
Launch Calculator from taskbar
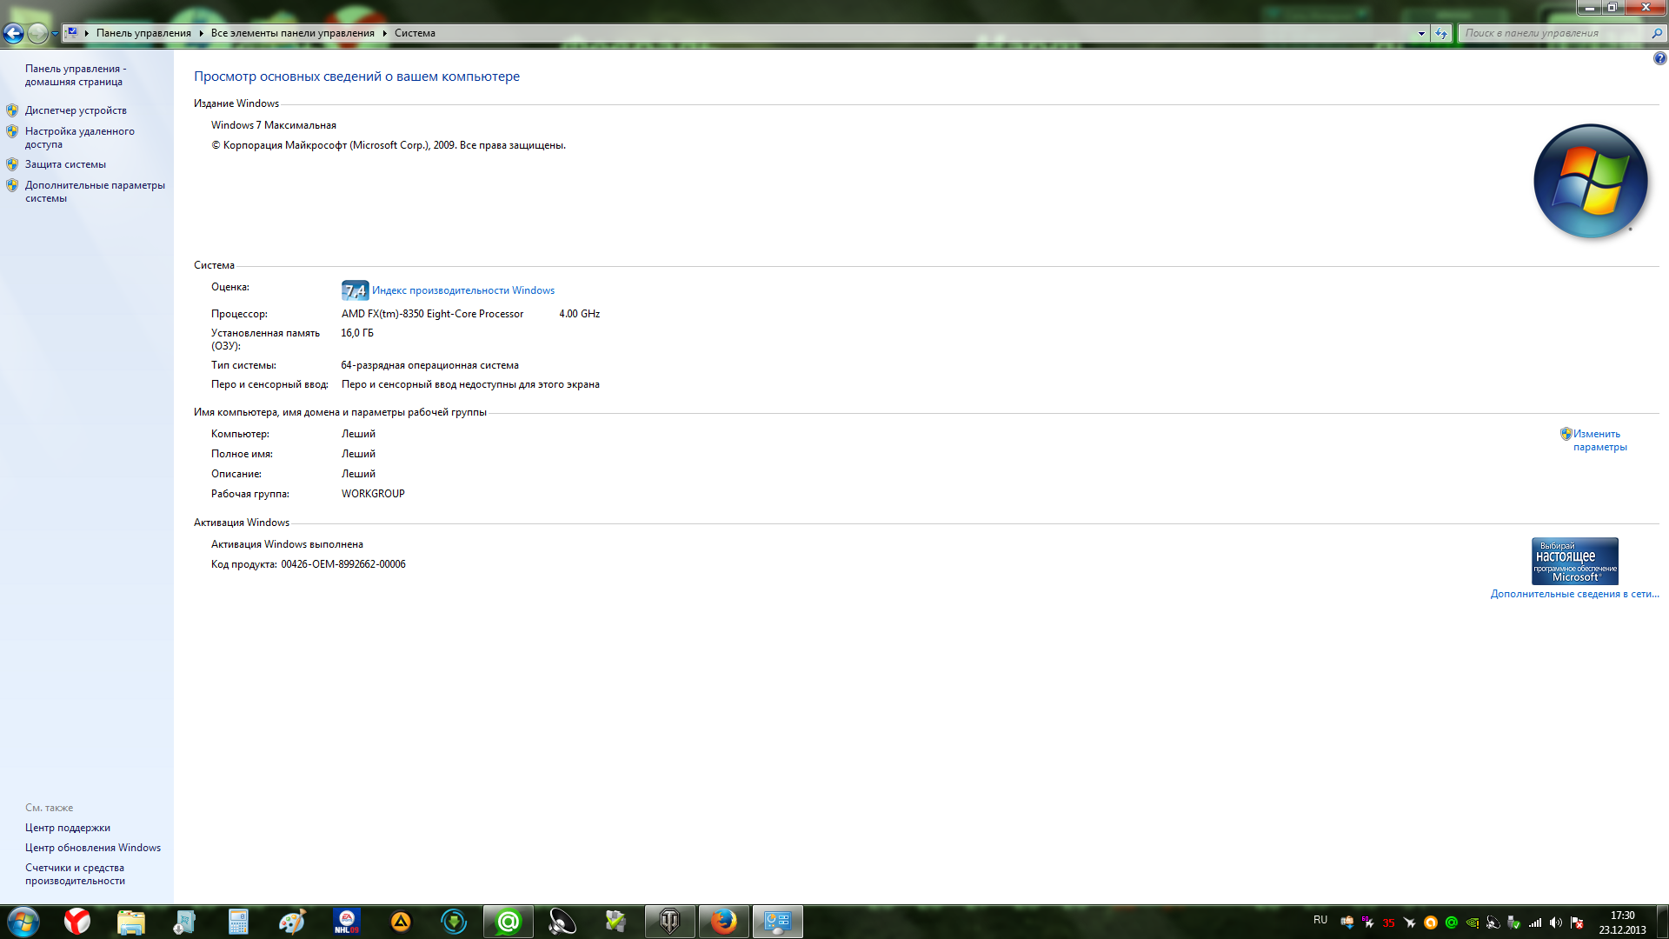click(x=238, y=922)
